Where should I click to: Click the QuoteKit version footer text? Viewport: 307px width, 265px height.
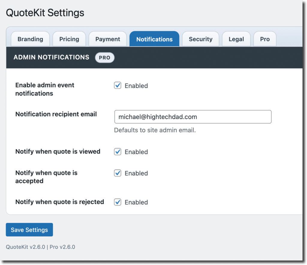[40, 247]
